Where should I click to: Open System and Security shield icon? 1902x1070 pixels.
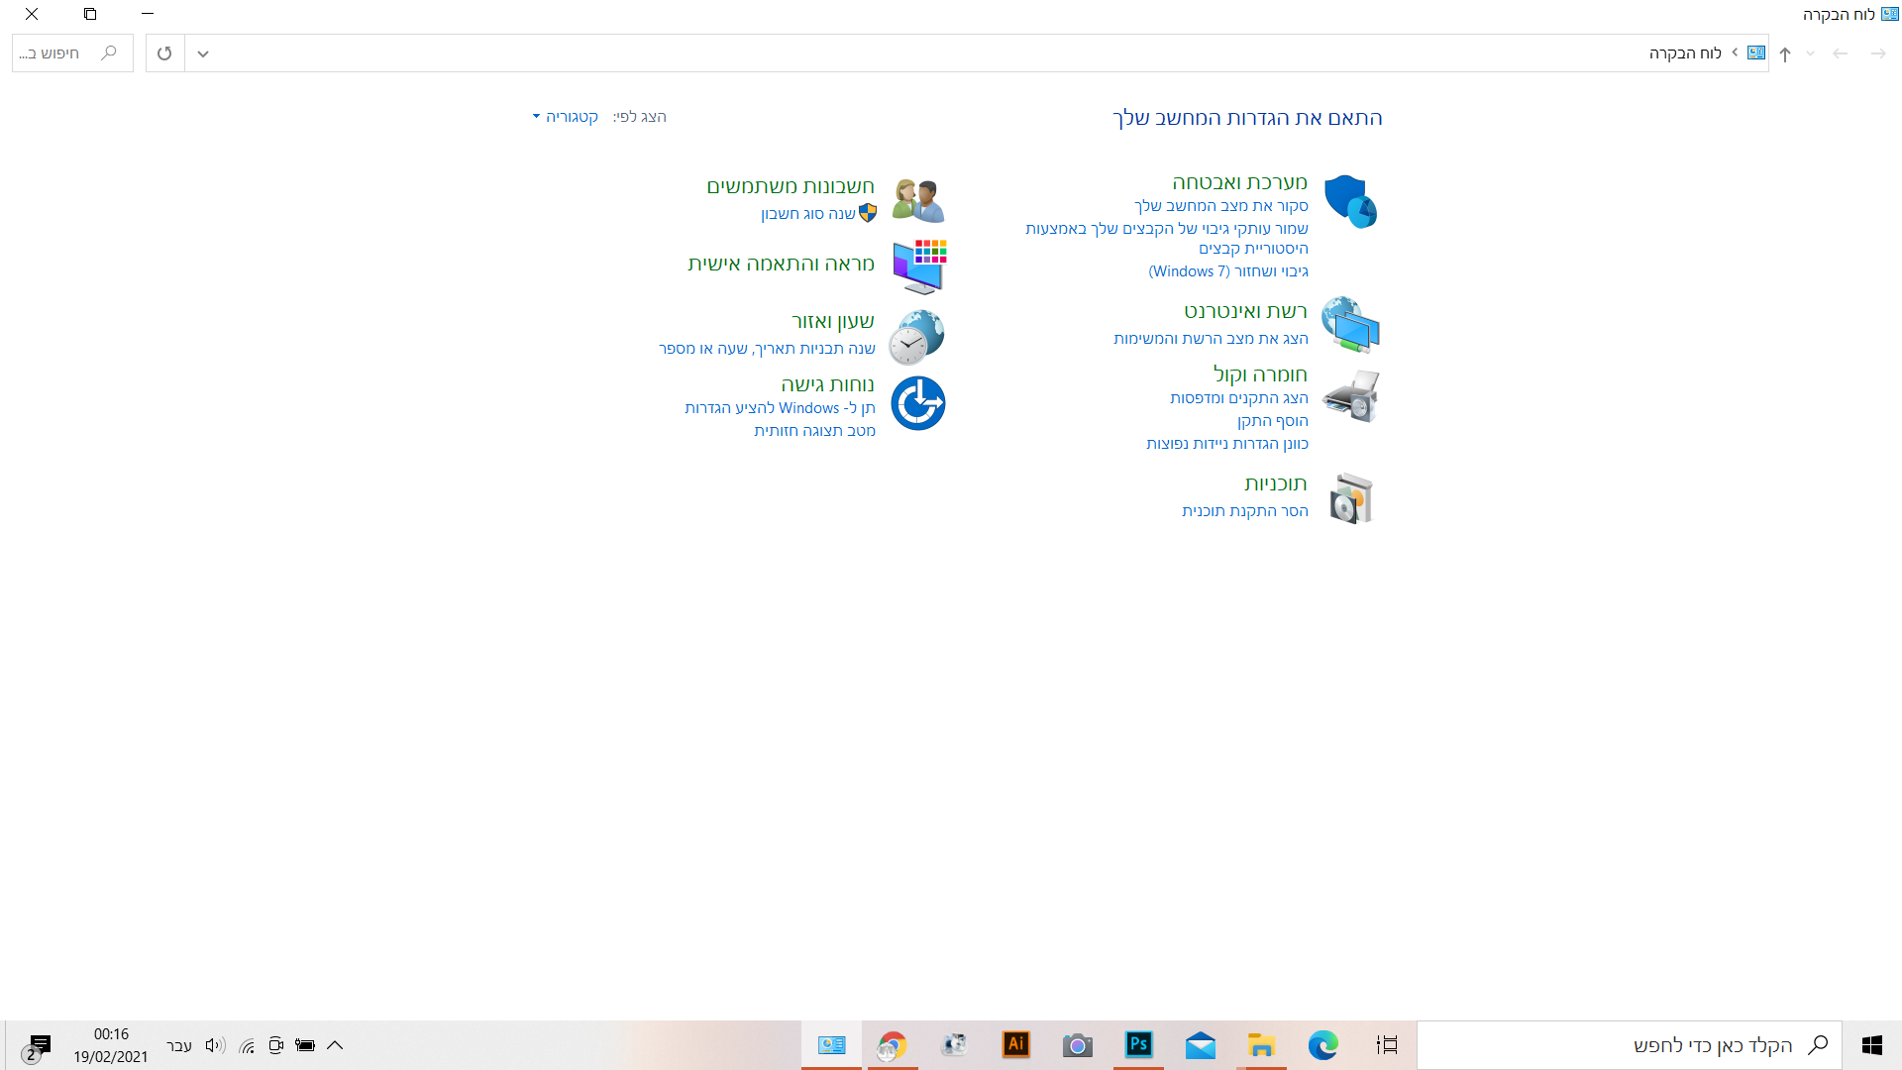coord(1350,201)
